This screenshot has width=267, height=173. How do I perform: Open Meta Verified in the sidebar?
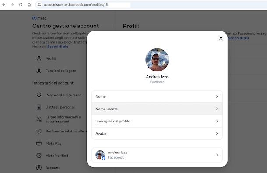(x=57, y=156)
